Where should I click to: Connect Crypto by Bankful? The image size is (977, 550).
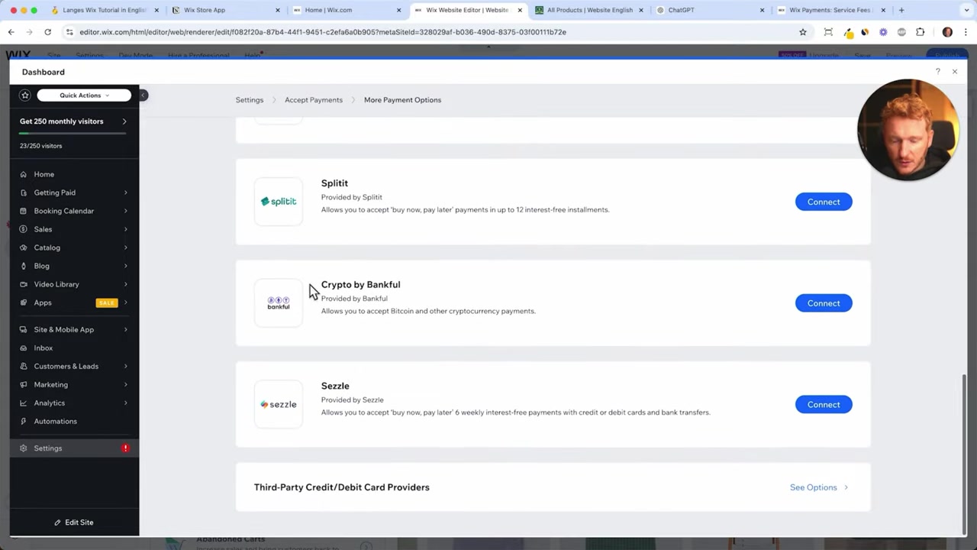click(824, 303)
